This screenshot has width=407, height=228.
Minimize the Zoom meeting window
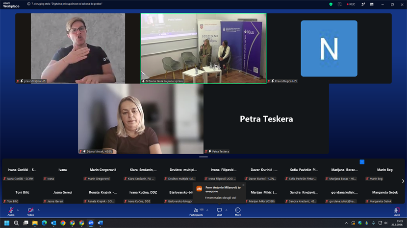coord(382,4)
